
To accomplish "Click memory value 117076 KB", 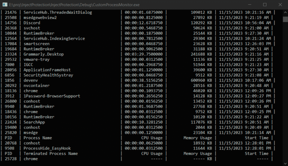I will click(201, 122).
